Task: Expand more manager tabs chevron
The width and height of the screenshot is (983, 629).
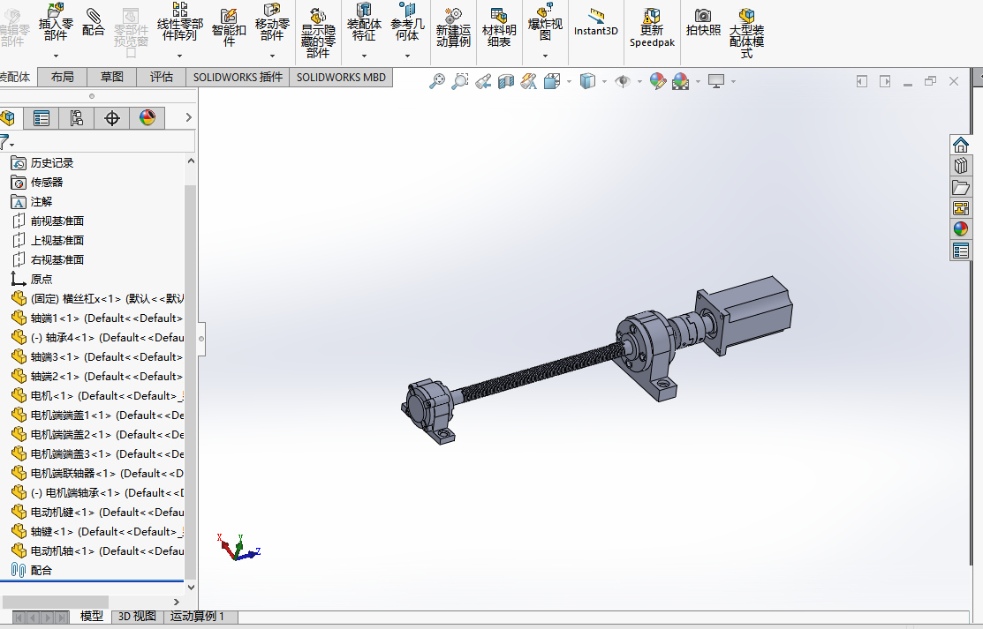Action: (x=188, y=118)
